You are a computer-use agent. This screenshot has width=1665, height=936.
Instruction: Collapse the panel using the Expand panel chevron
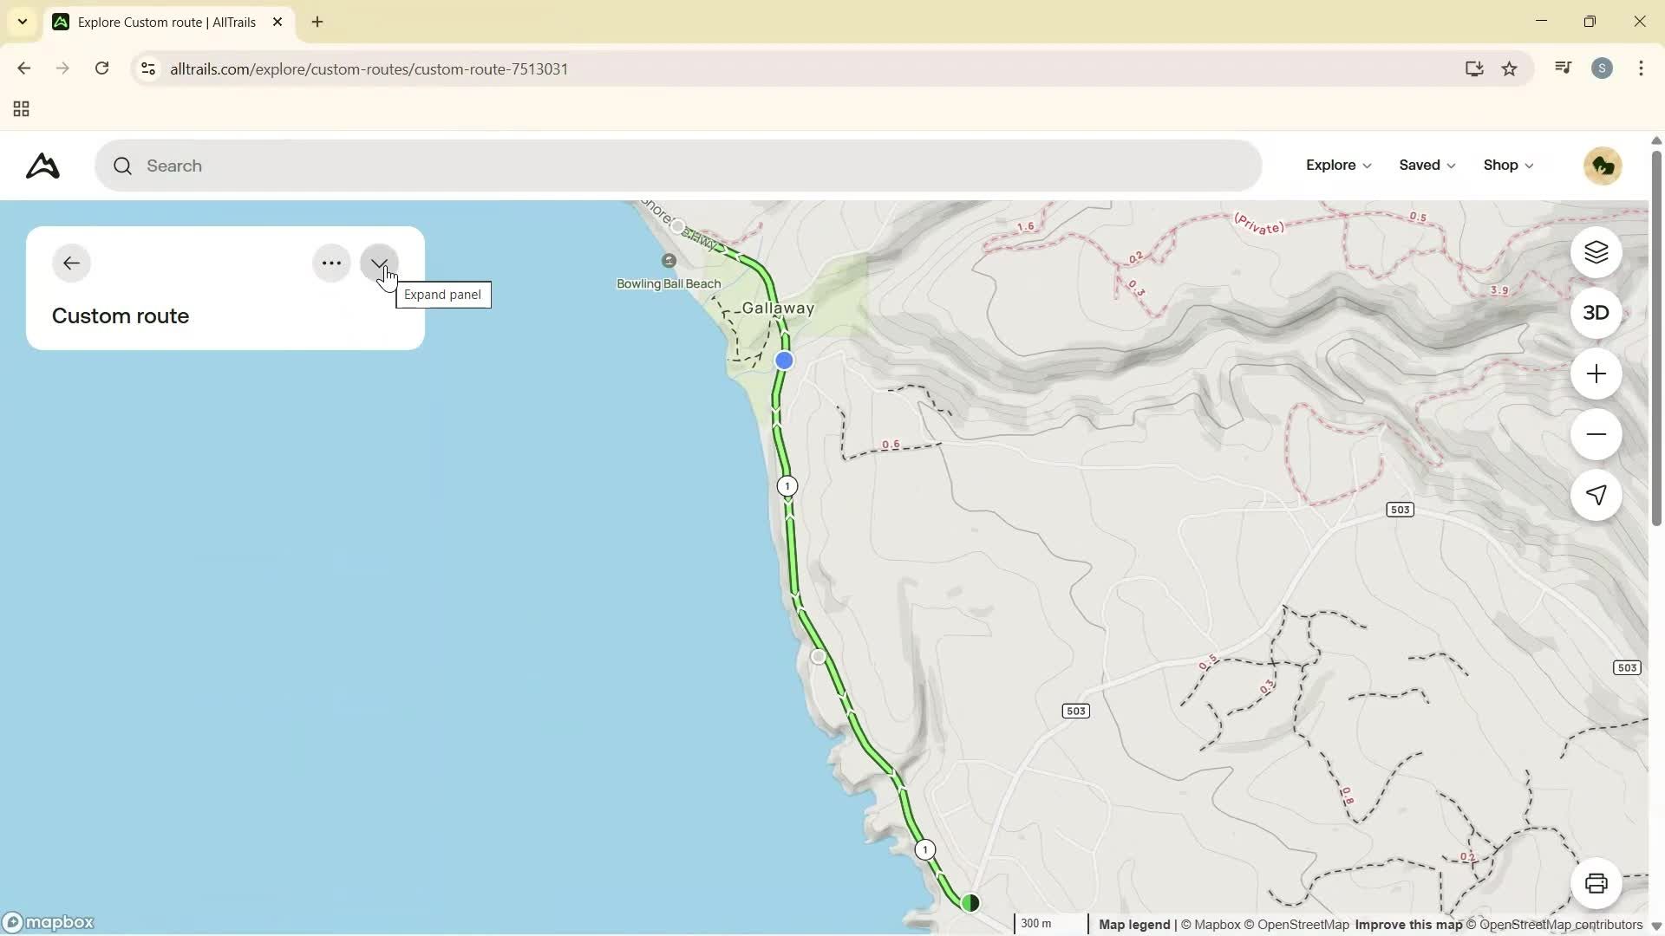[378, 263]
